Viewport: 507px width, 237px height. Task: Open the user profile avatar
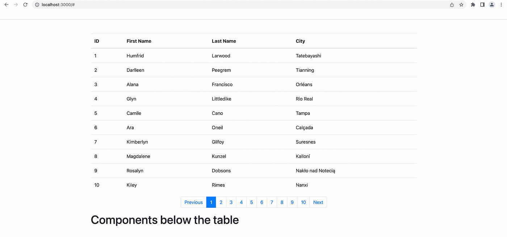click(492, 5)
